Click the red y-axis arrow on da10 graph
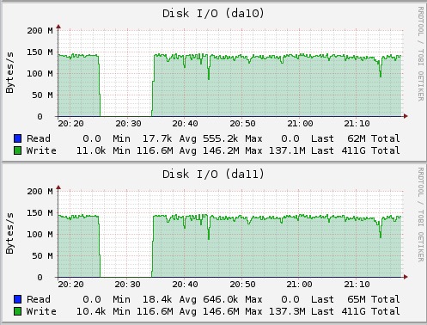The width and height of the screenshot is (427, 325). (58, 27)
